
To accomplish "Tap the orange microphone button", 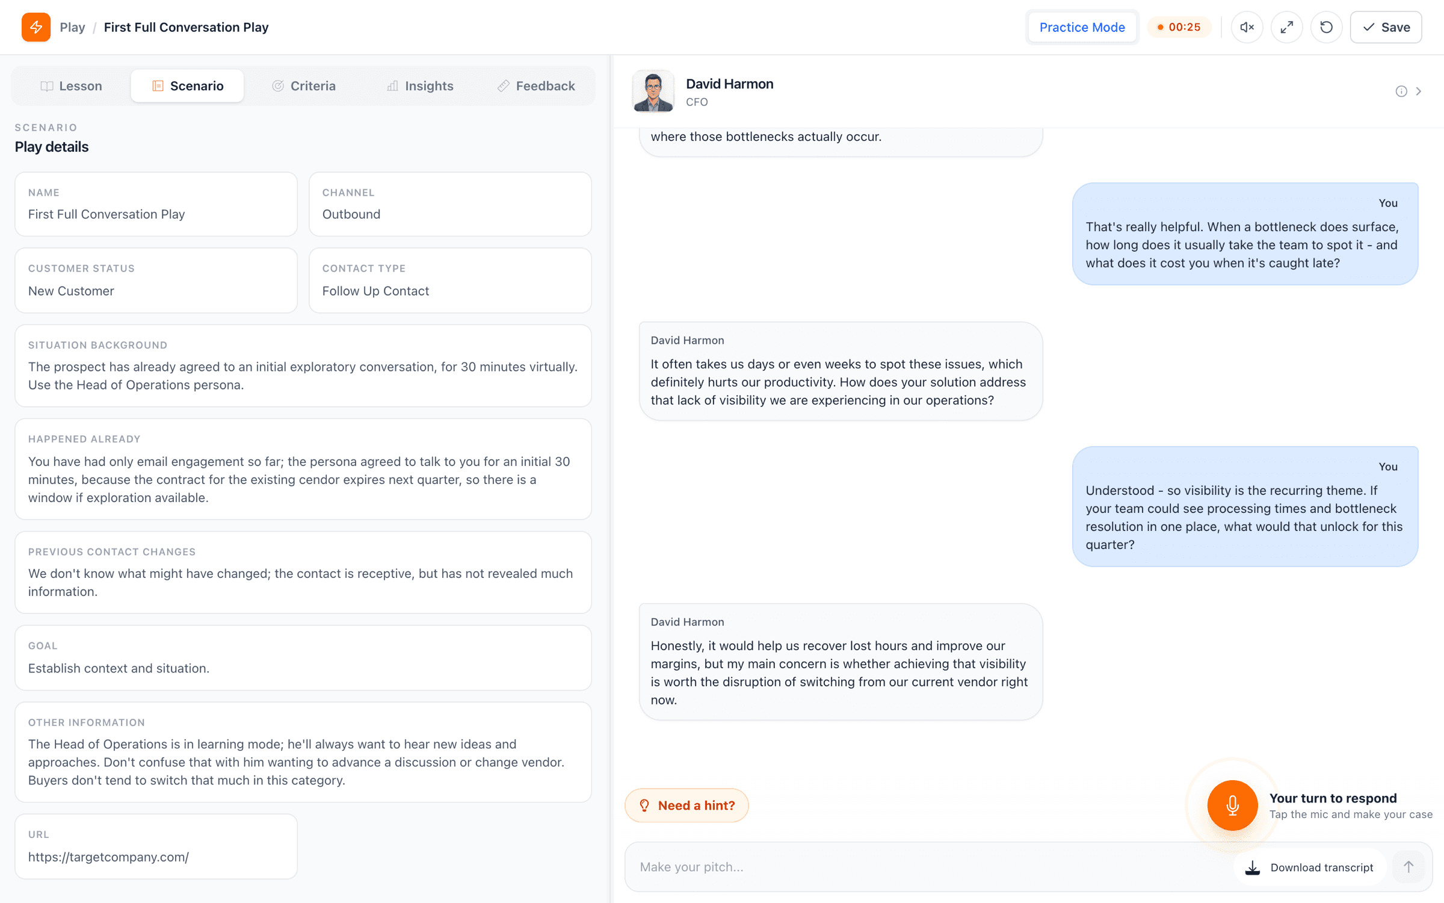I will (x=1232, y=805).
